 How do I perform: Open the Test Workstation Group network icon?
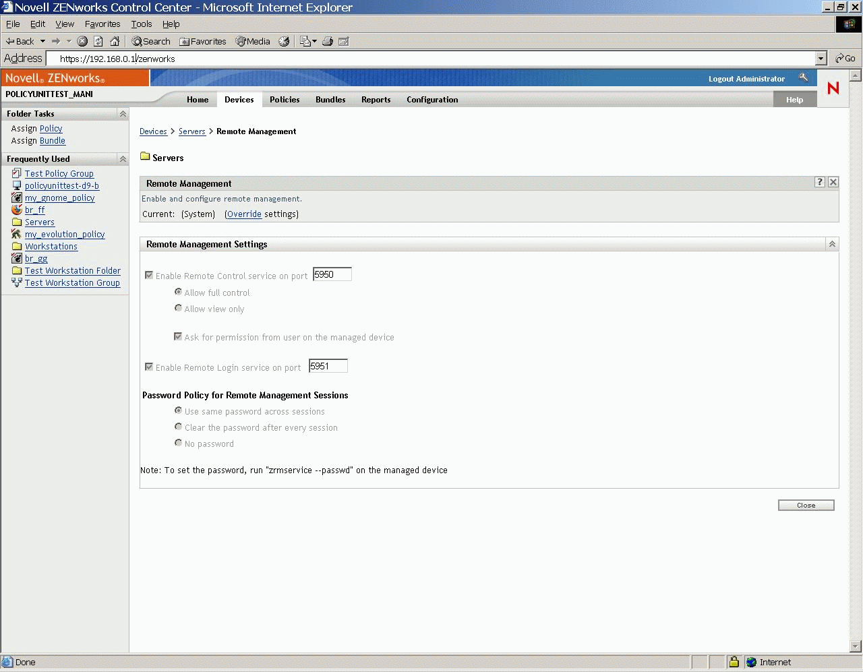point(17,282)
